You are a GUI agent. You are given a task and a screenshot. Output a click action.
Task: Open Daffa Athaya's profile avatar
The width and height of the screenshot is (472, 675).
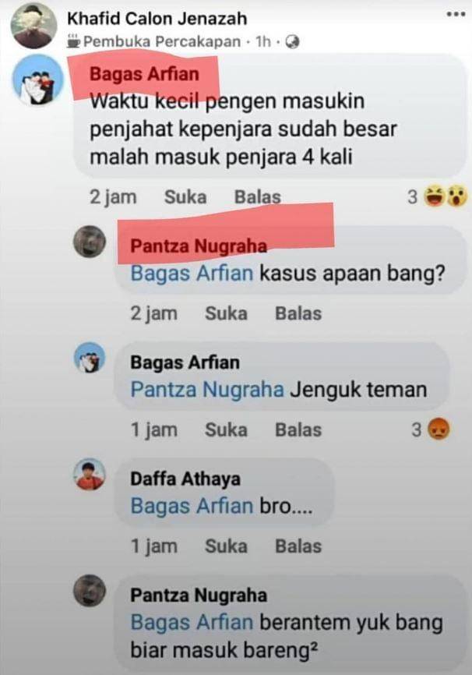90,475
